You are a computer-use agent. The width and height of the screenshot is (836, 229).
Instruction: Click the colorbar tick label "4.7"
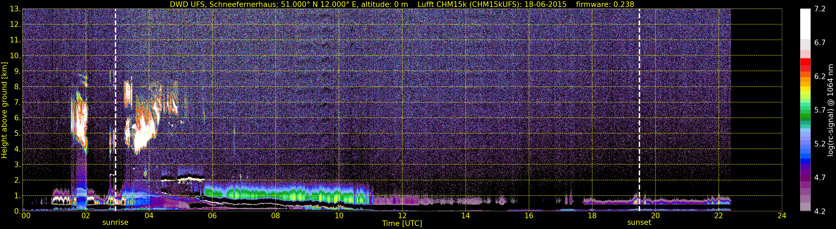[820, 178]
